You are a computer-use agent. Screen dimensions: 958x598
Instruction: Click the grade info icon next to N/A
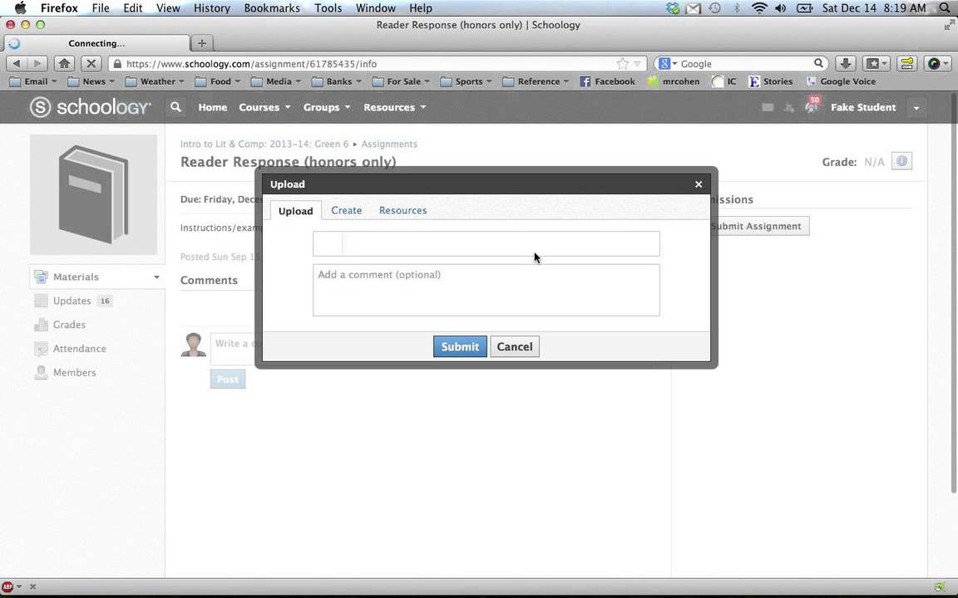pos(901,161)
